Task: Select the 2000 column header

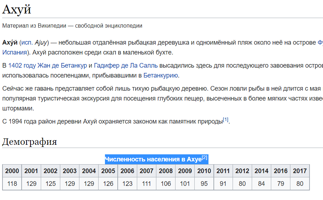Action: 12,171
